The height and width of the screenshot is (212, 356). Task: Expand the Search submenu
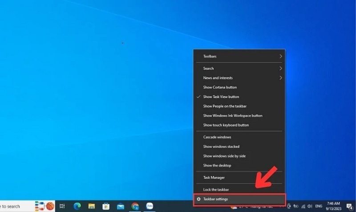click(x=239, y=69)
